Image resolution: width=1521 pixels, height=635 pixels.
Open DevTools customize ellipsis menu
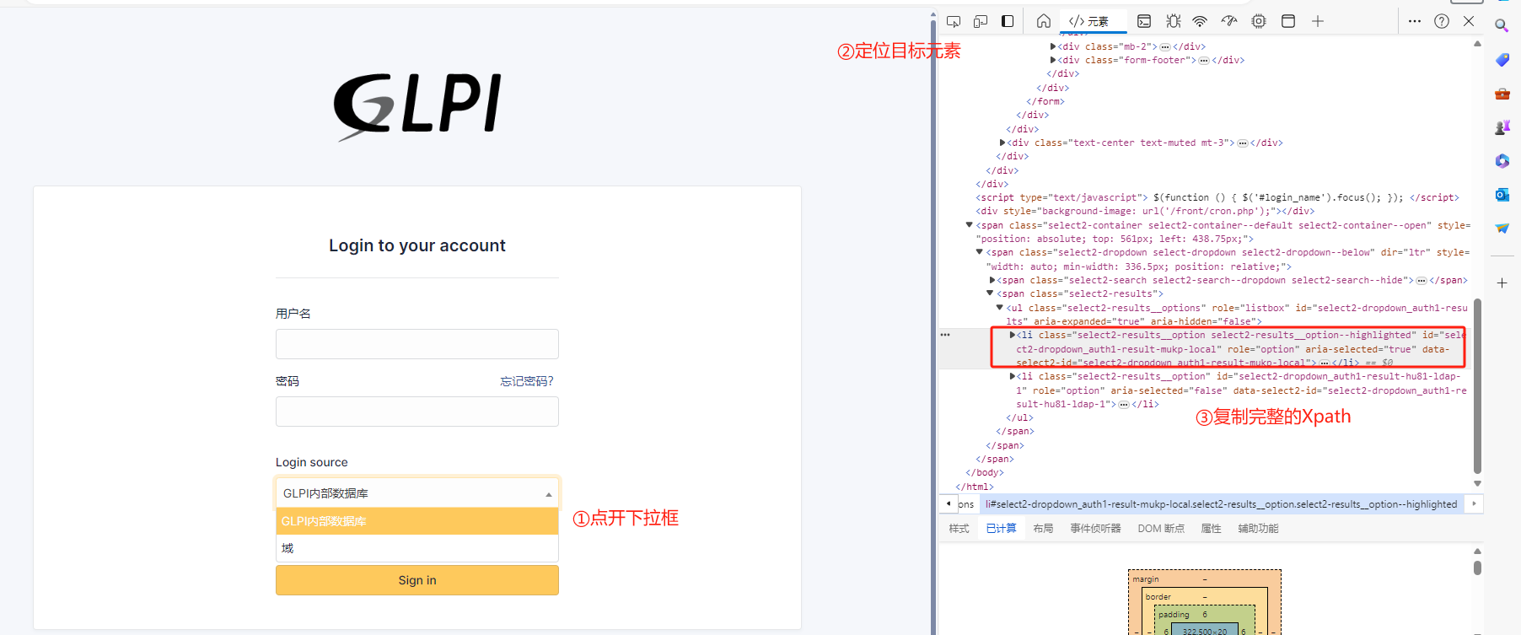[x=1415, y=21]
